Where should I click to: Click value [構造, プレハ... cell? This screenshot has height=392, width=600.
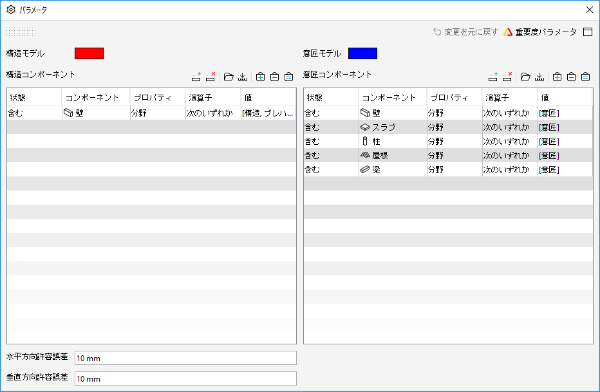click(268, 113)
